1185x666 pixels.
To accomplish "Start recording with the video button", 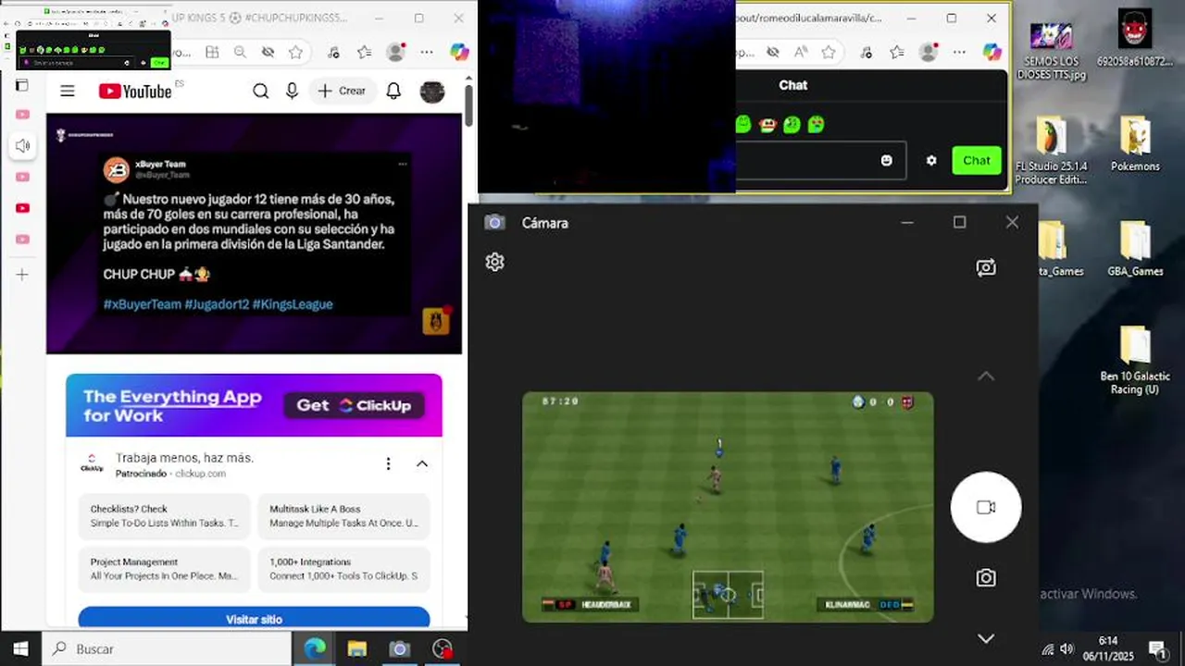I will (986, 507).
